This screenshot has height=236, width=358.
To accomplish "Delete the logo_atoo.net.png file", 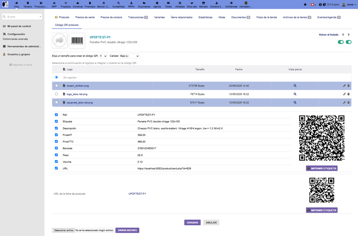I will click(x=348, y=94).
